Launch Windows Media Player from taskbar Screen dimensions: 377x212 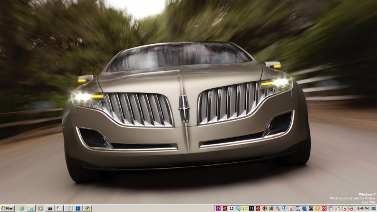click(x=40, y=208)
